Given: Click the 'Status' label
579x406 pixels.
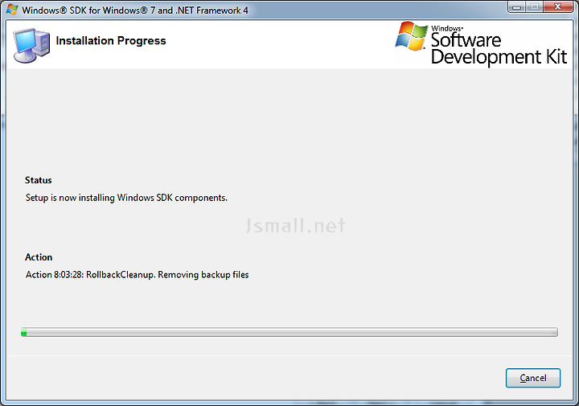Looking at the screenshot, I should pyautogui.click(x=39, y=180).
